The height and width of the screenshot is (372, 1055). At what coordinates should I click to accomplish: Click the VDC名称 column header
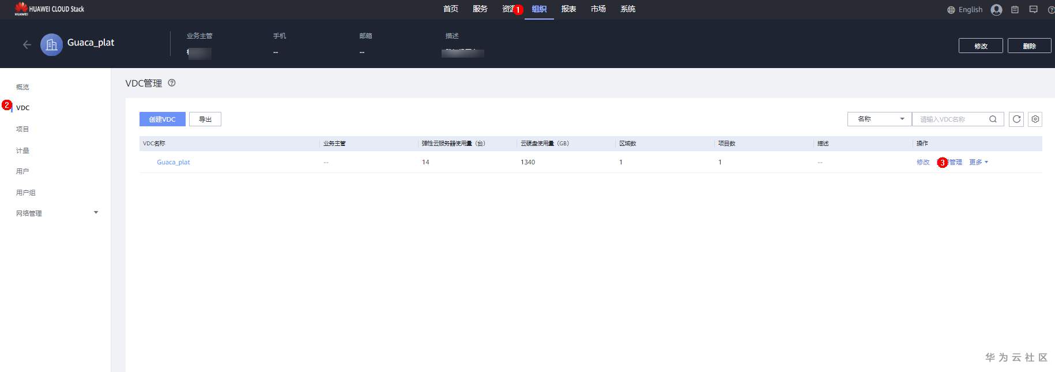click(x=154, y=144)
